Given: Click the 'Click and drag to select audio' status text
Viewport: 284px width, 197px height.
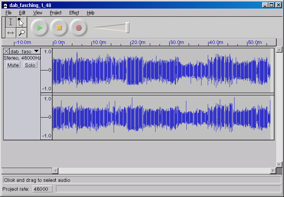Looking at the screenshot, I should point(37,180).
